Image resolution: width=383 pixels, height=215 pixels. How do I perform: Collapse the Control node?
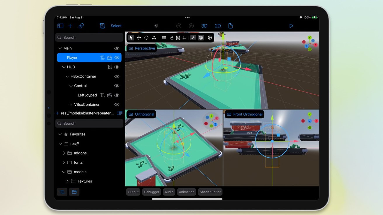[x=71, y=86]
